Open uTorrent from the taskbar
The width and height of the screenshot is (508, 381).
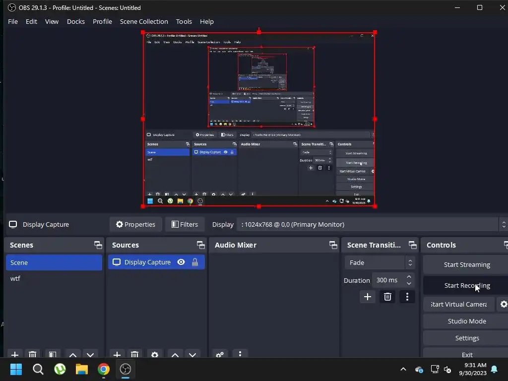point(60,369)
